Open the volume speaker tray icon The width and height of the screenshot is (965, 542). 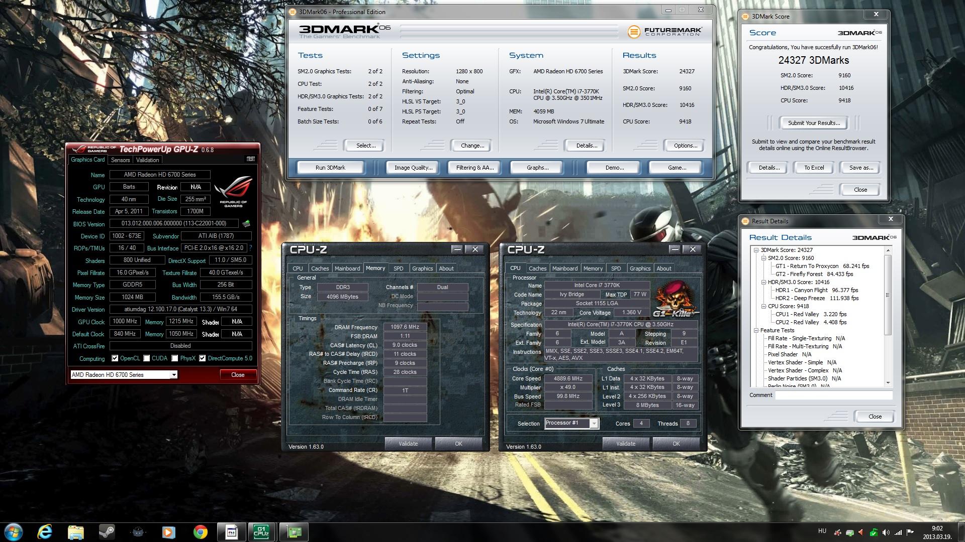point(886,532)
